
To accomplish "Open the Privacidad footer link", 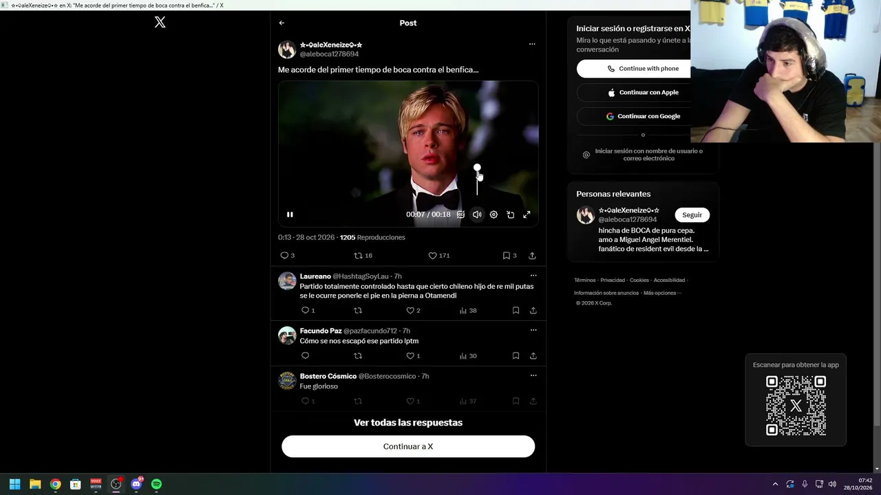I will [613, 280].
